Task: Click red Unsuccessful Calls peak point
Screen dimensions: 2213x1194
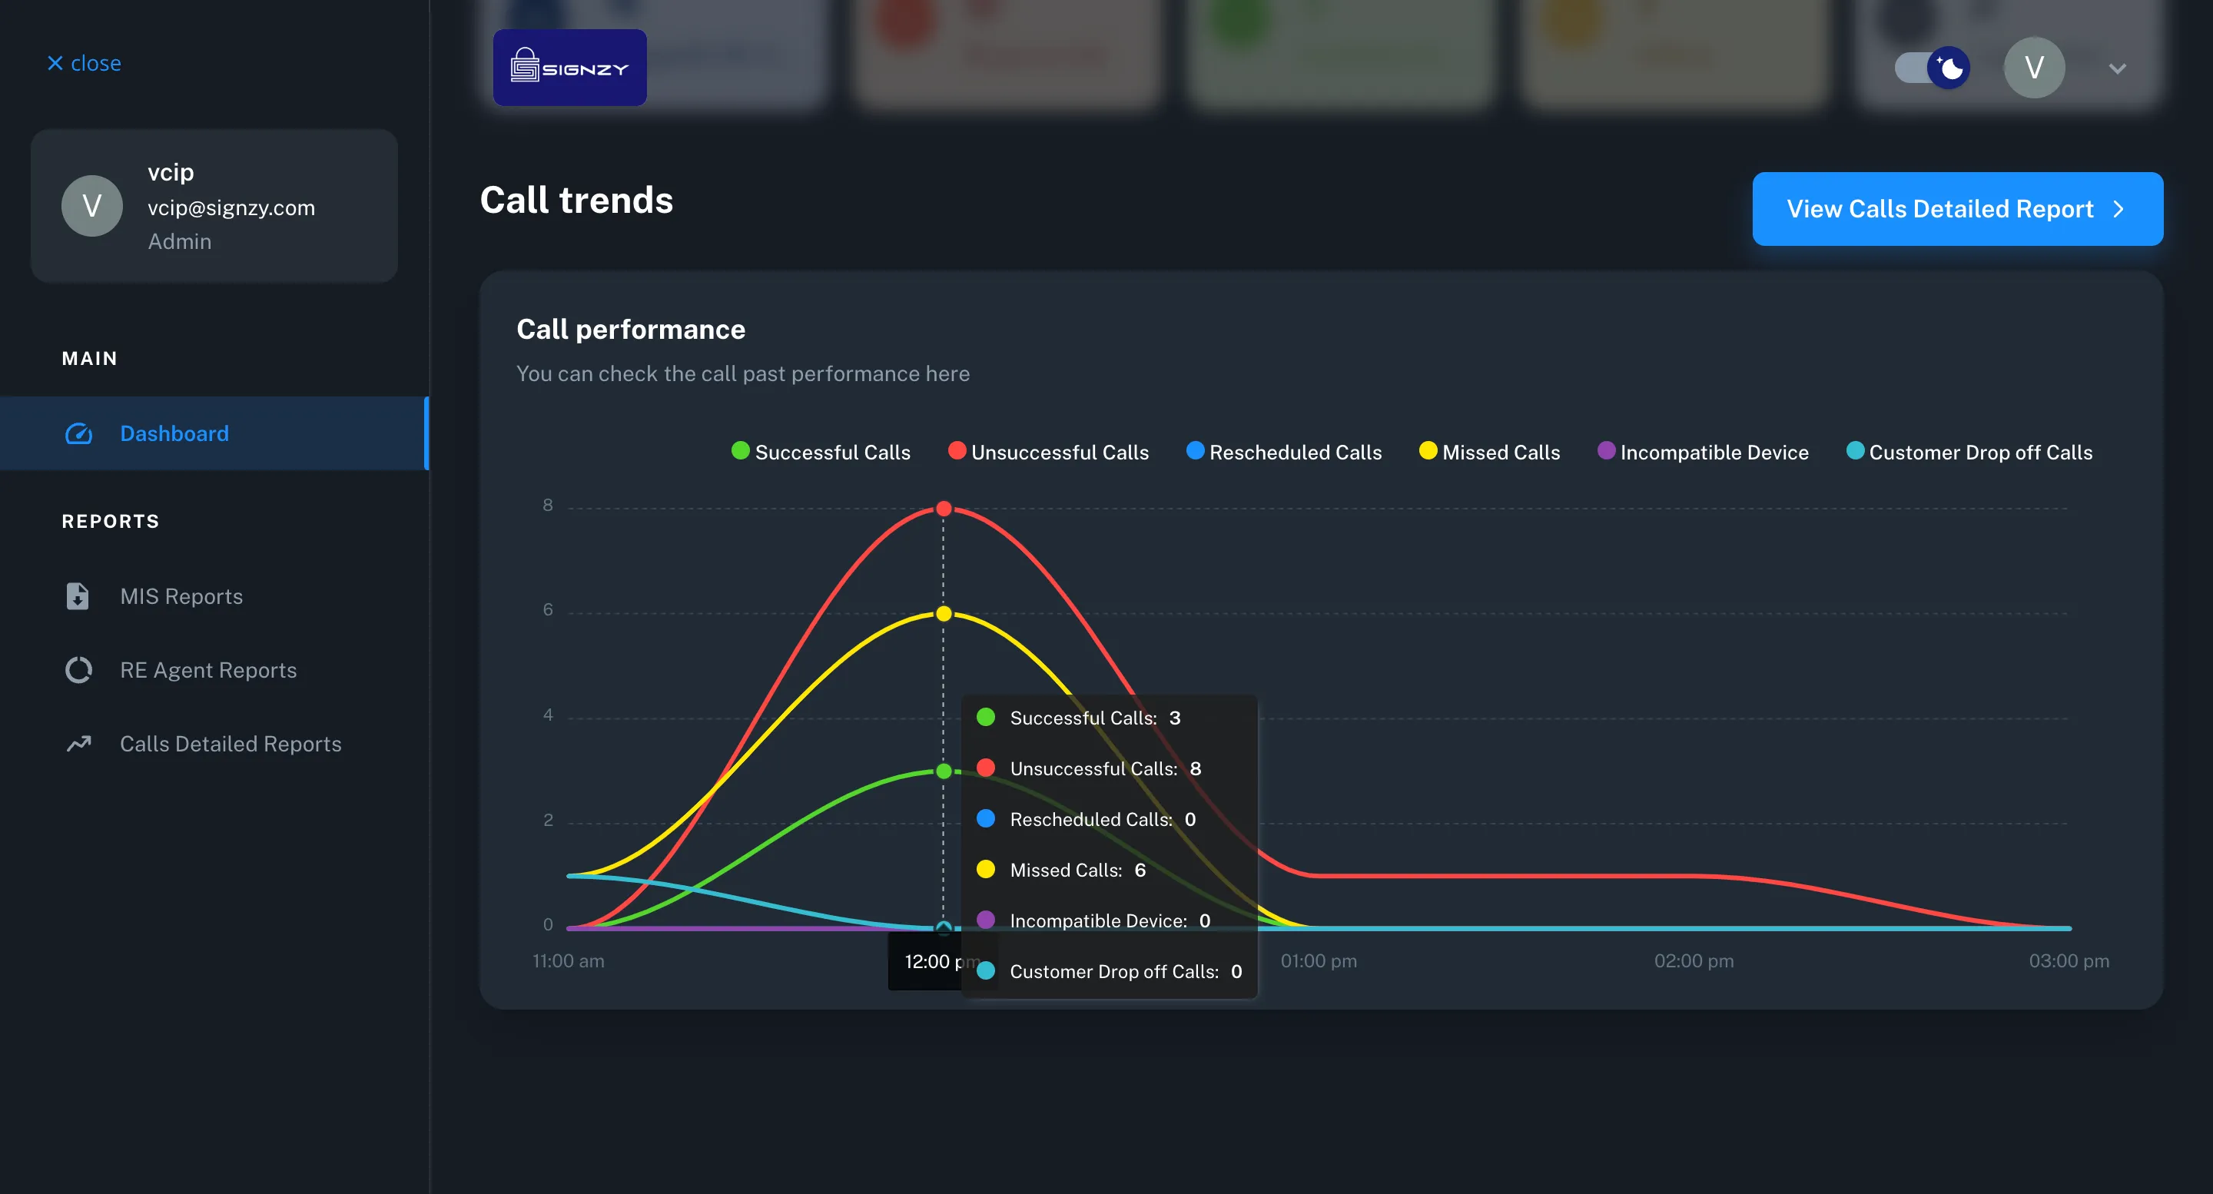Action: (x=944, y=509)
